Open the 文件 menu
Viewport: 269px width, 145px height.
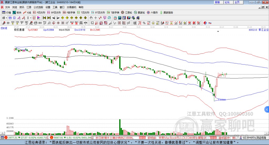pyautogui.click(x=7, y=7)
